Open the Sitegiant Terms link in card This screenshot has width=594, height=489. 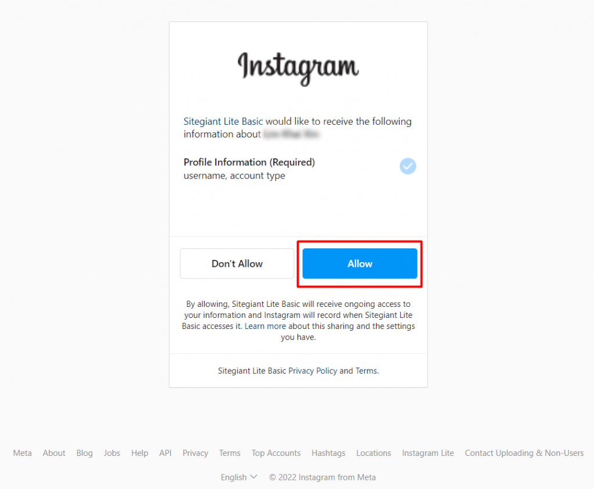366,371
